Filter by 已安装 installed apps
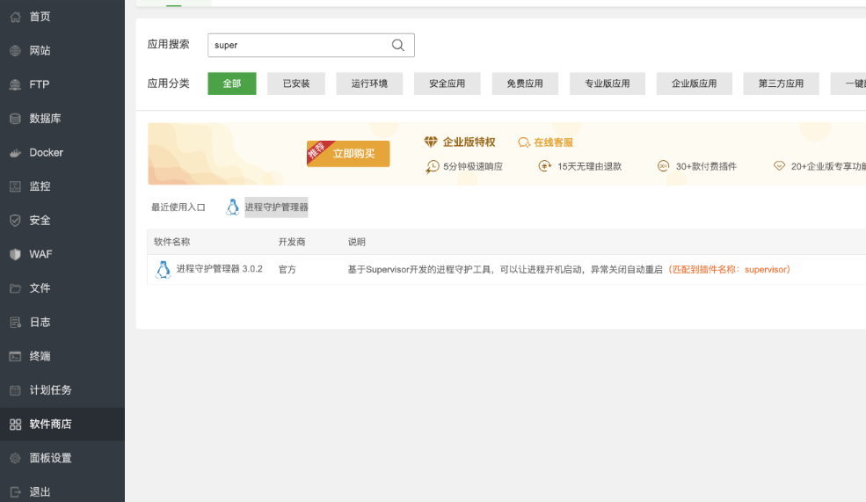 coord(296,84)
